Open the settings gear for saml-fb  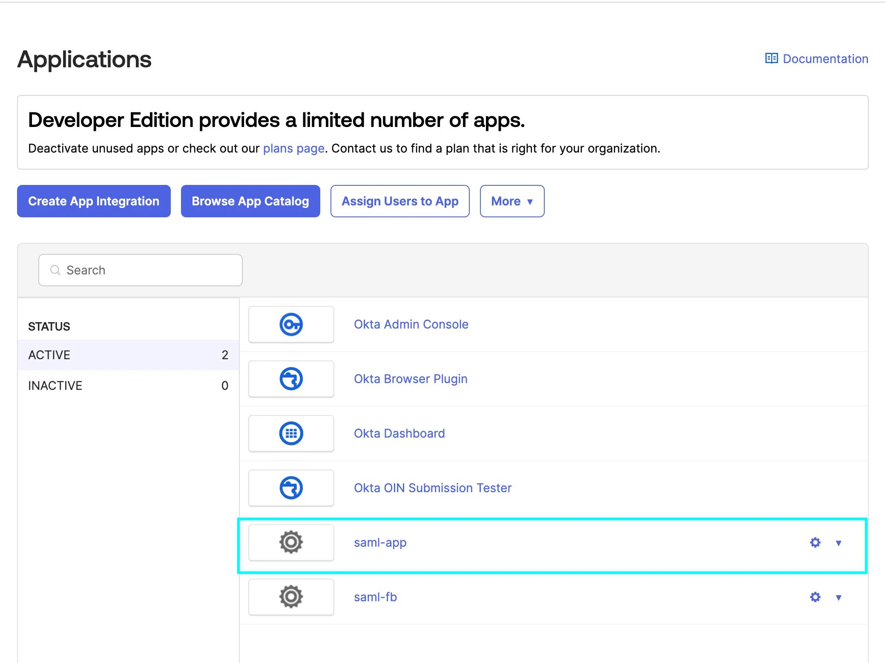815,597
